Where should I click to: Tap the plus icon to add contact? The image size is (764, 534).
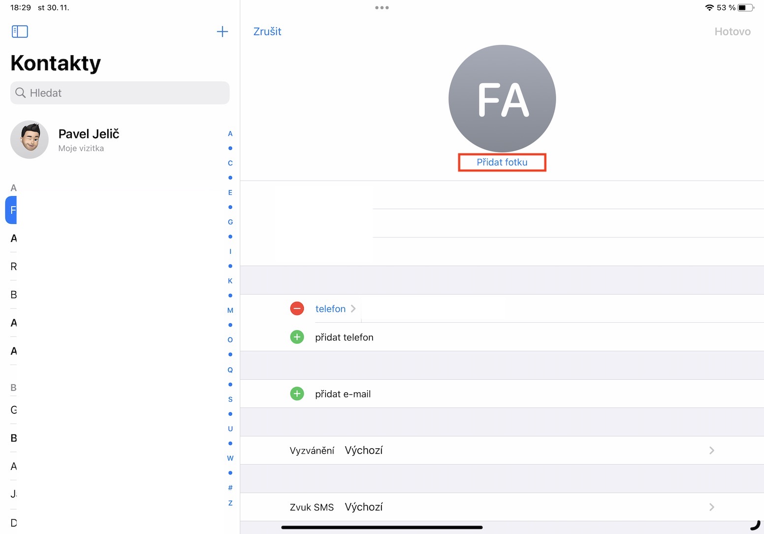tap(223, 32)
